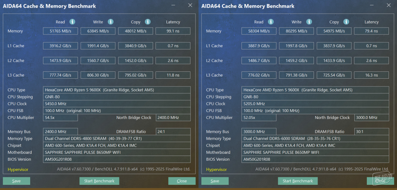397x190 pixels.
Task: Select the 99.1 ns memory latency field
Action: [173, 31]
